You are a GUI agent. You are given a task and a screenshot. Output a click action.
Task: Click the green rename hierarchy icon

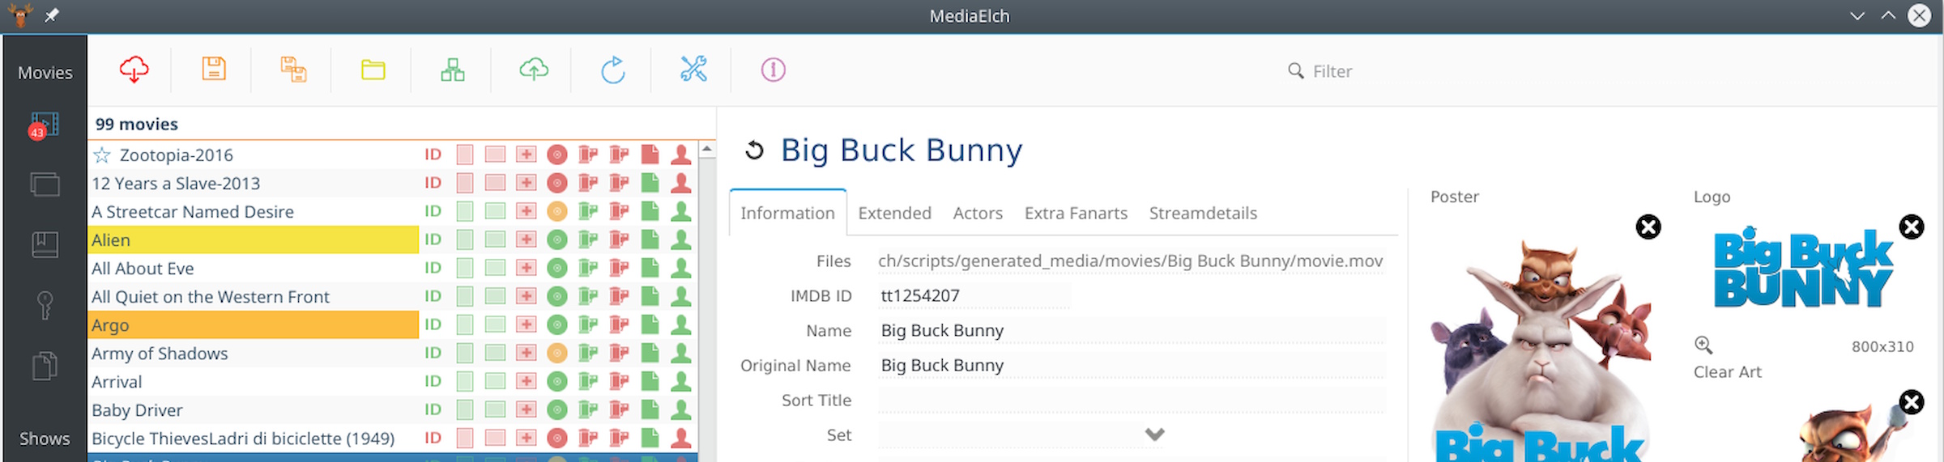(453, 70)
